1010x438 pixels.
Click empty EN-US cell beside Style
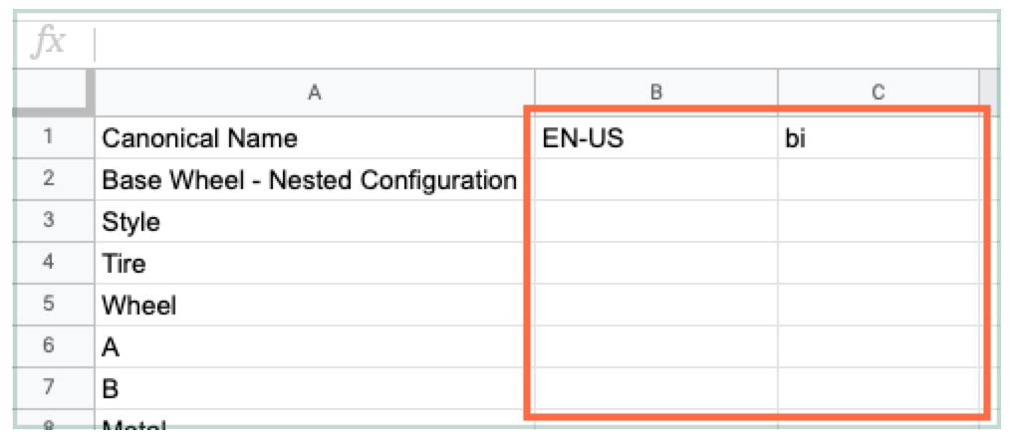pos(656,221)
